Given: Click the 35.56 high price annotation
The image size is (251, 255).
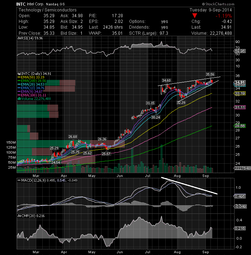Looking at the screenshot, I should (210, 74).
